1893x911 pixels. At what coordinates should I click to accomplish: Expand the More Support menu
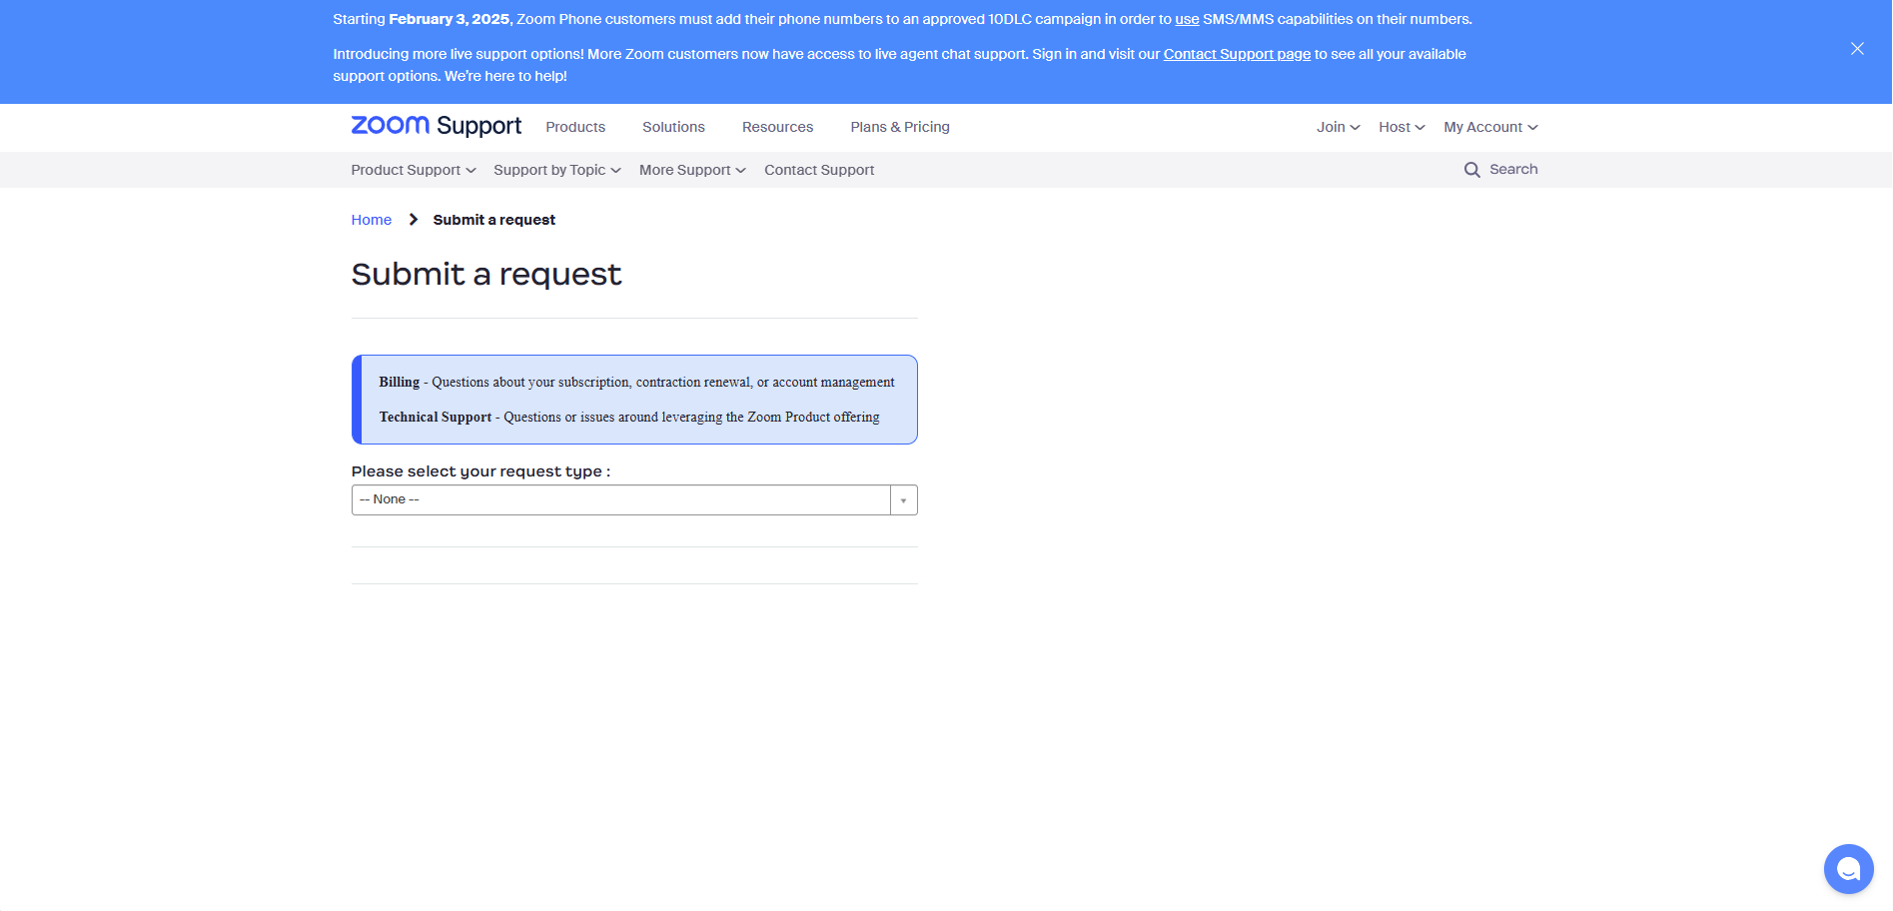coord(691,170)
